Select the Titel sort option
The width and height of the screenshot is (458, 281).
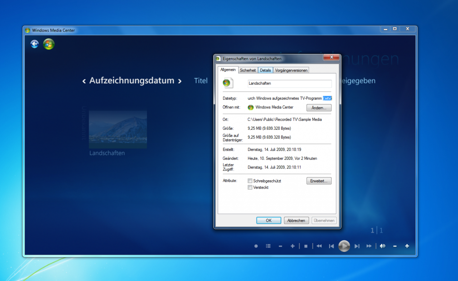201,81
